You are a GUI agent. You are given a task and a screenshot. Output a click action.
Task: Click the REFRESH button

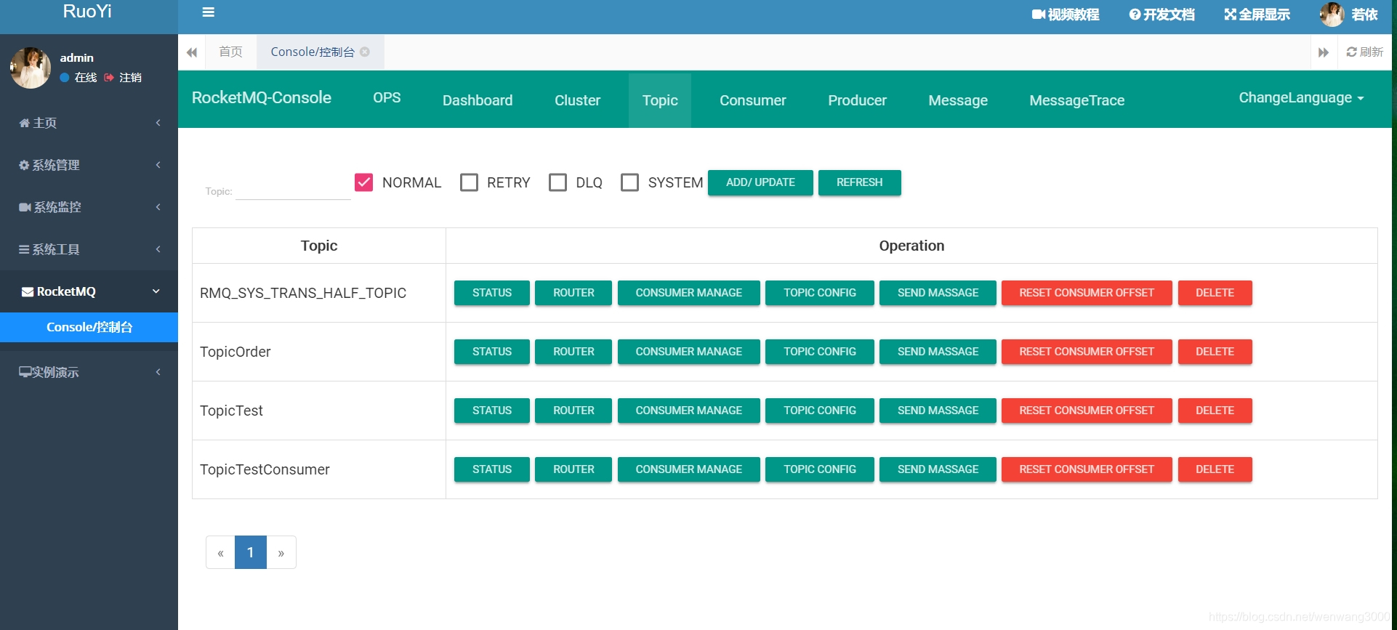tap(859, 182)
